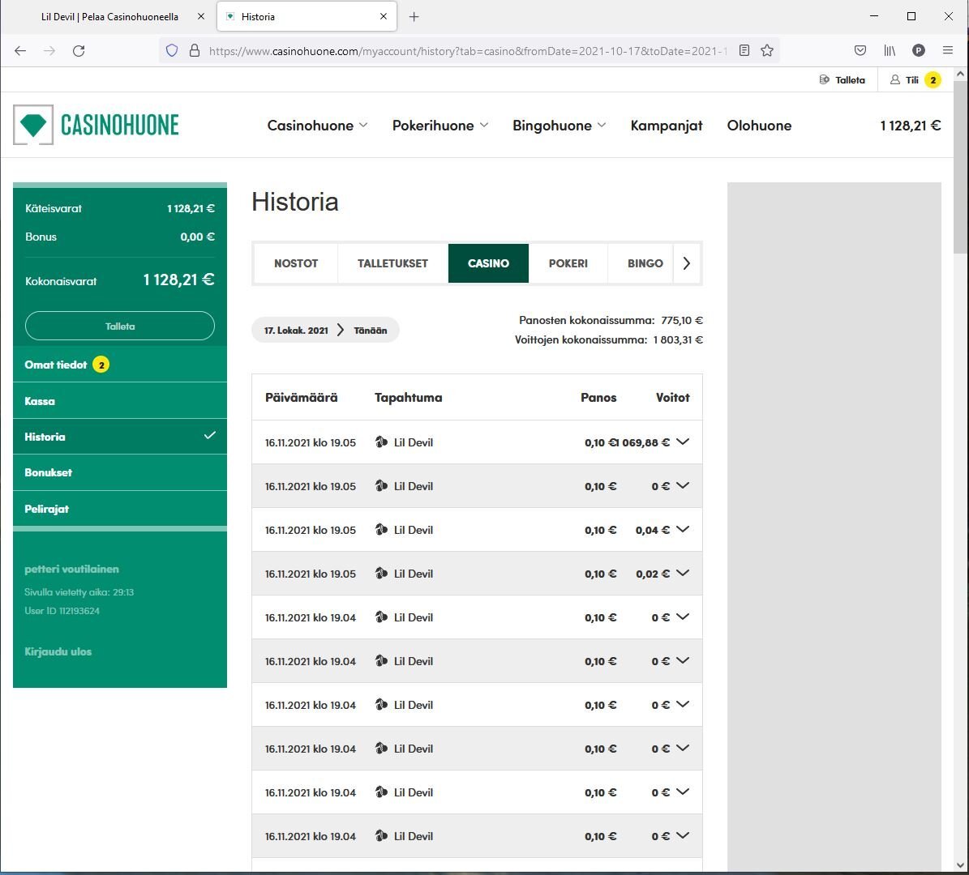Open the Bingohuone navigation dropdown
Image resolution: width=969 pixels, height=875 pixels.
[560, 126]
